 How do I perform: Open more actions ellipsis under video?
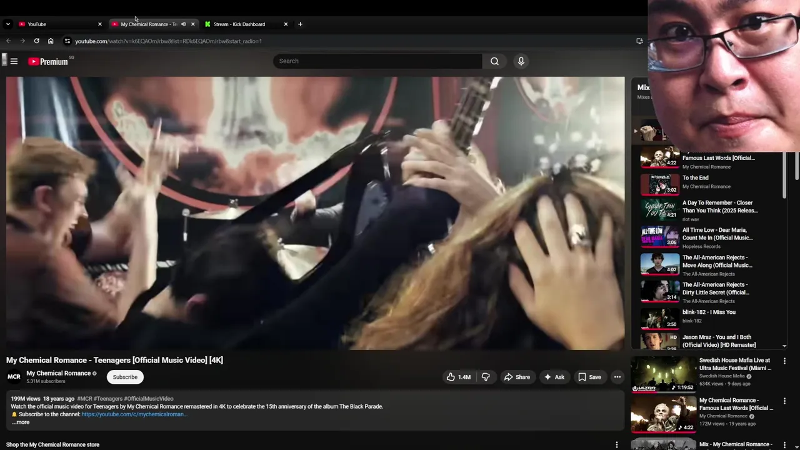(x=617, y=377)
